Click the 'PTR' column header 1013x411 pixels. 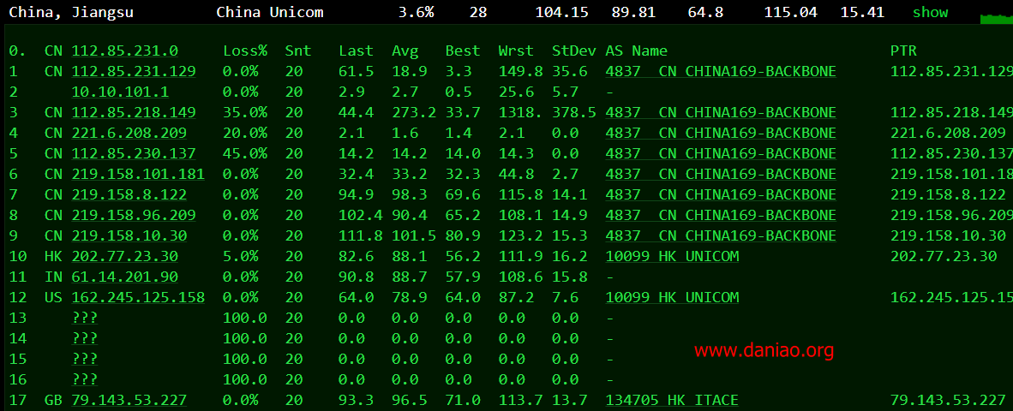tap(904, 51)
